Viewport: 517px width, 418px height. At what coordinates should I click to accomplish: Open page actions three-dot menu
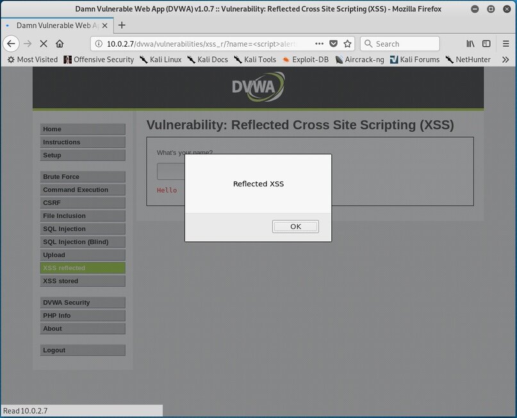[319, 44]
